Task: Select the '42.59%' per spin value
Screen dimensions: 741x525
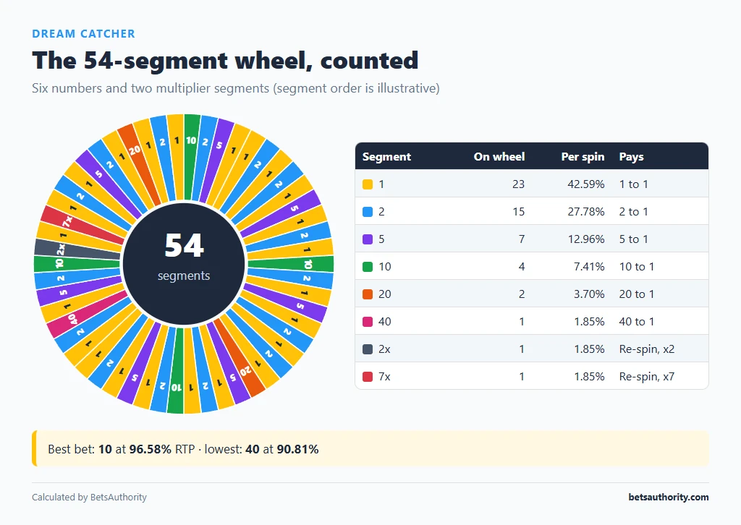Action: click(586, 184)
